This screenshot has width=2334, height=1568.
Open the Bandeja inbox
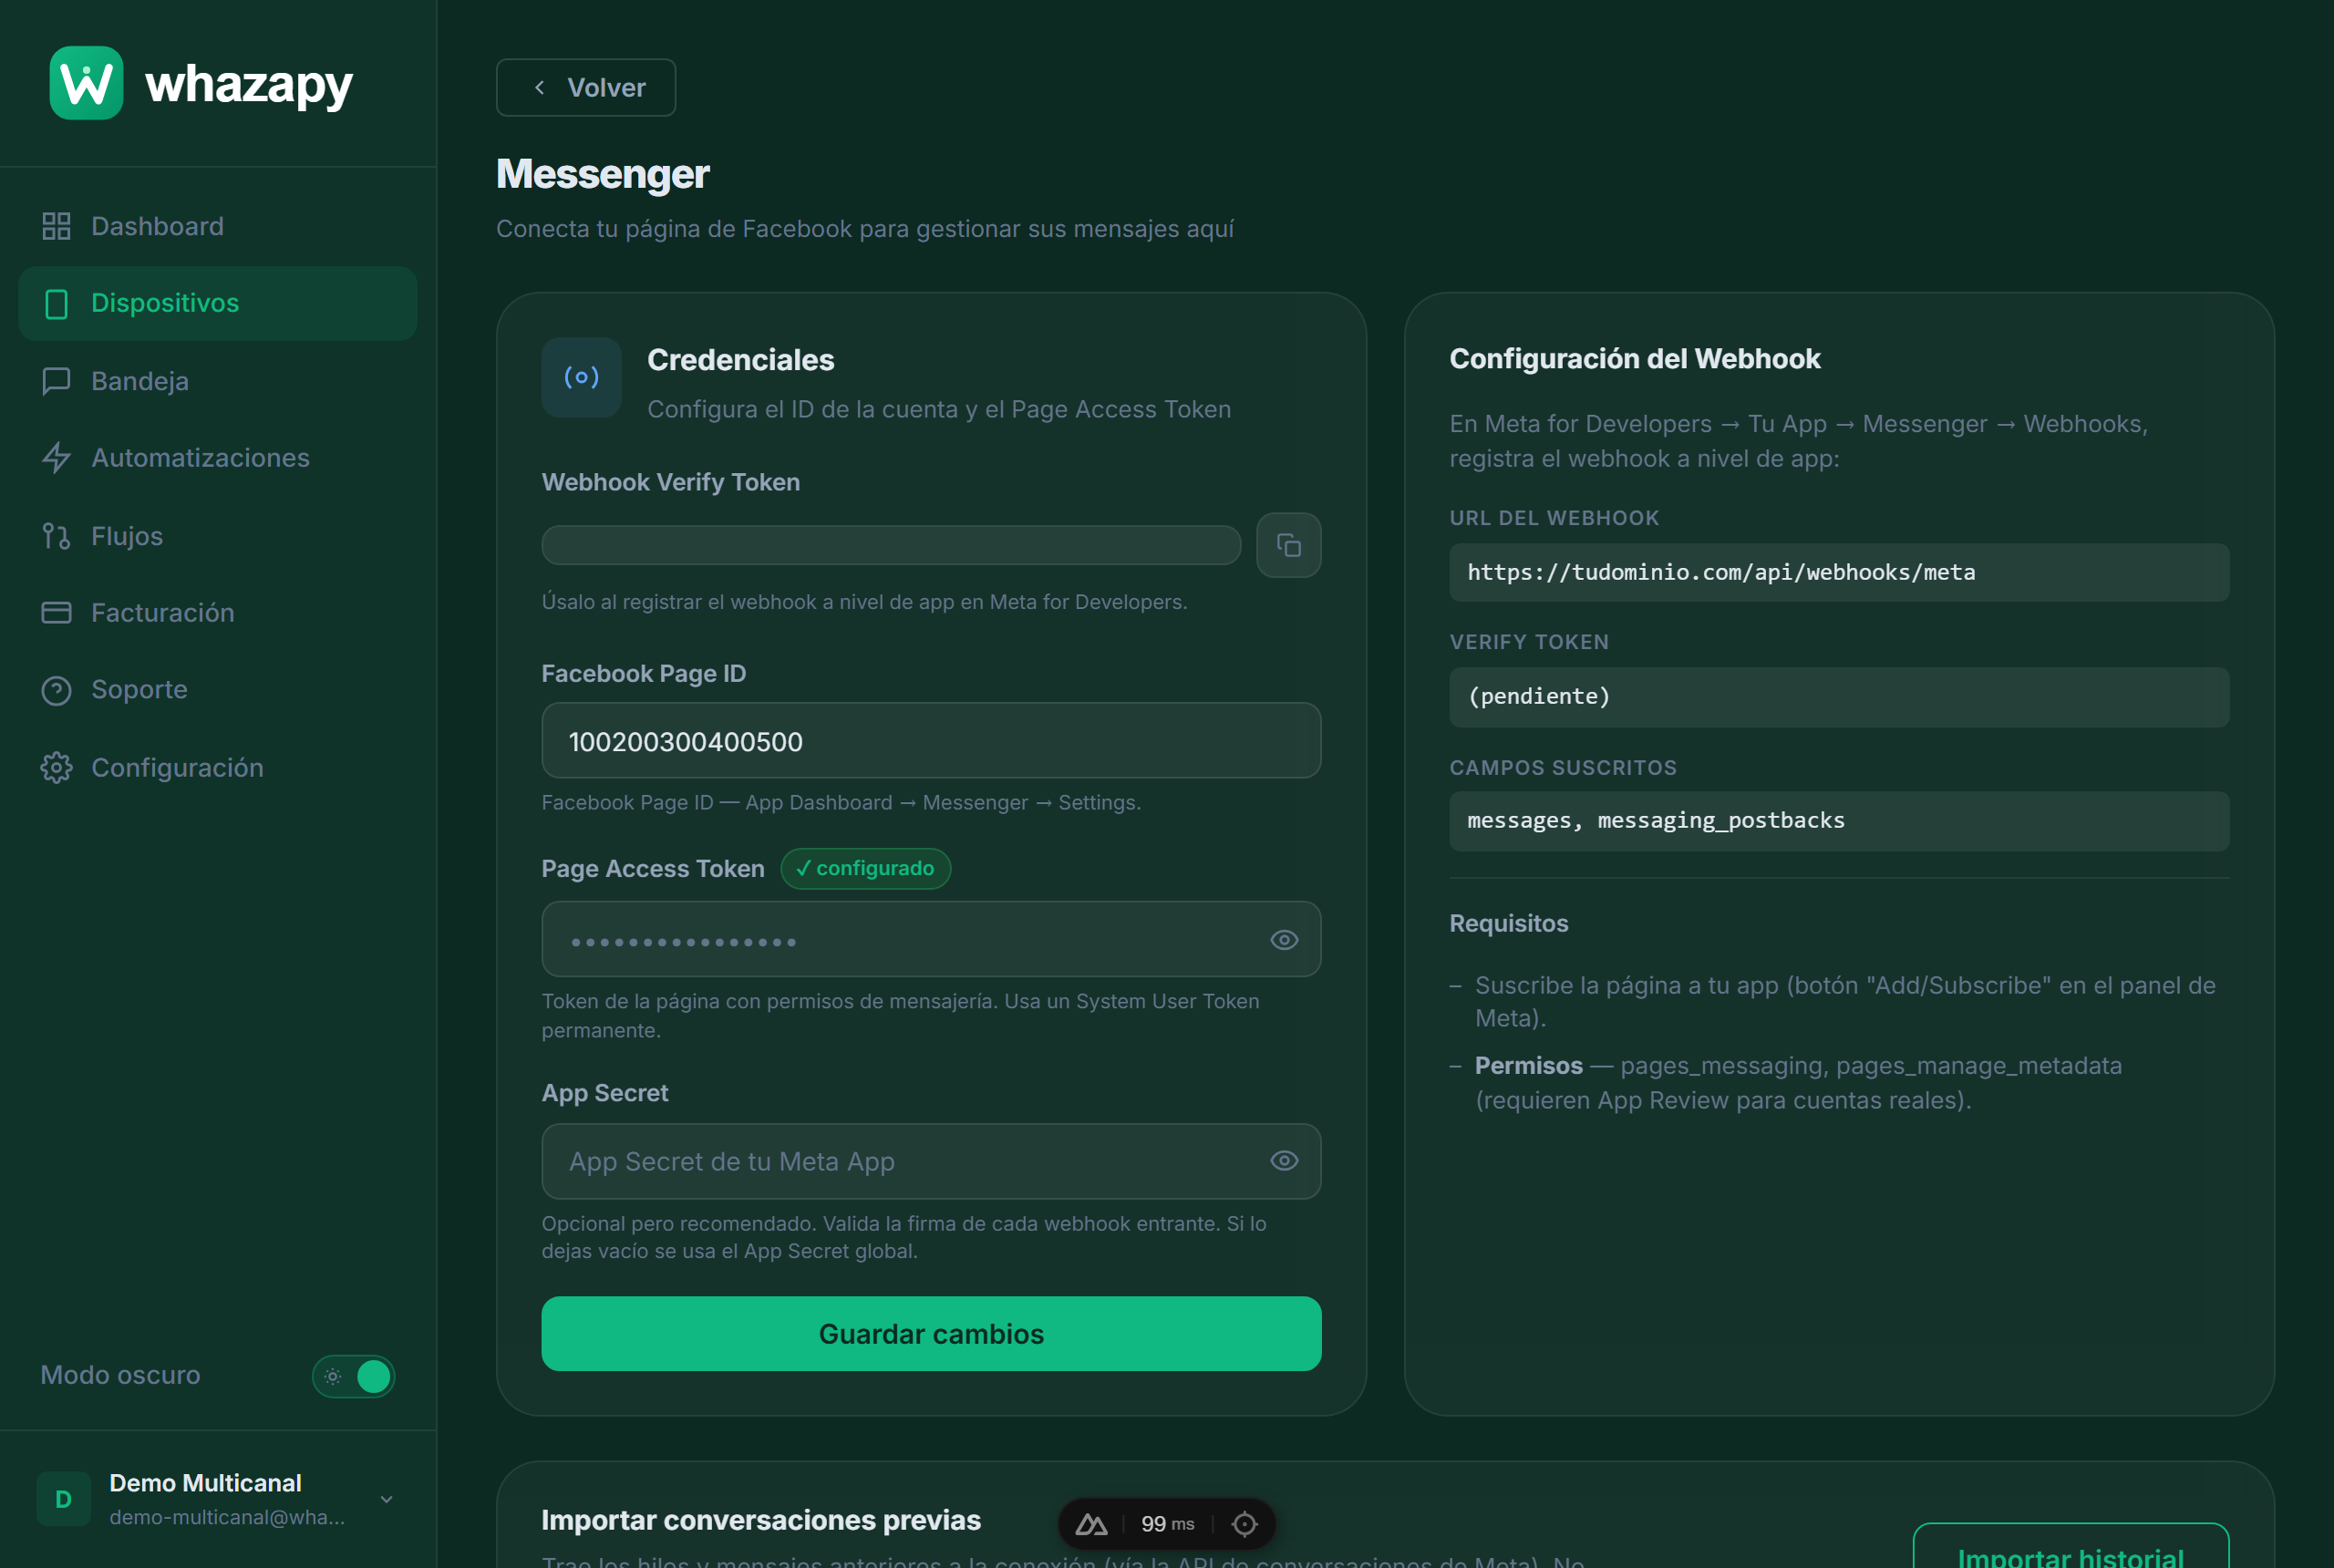coord(218,381)
